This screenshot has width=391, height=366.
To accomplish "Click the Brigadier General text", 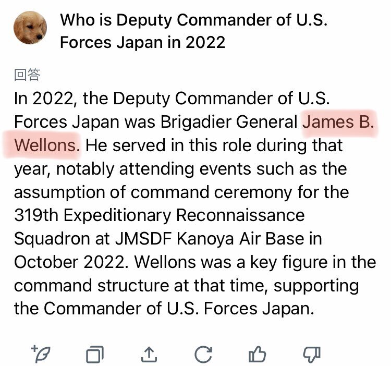I will 229,122.
